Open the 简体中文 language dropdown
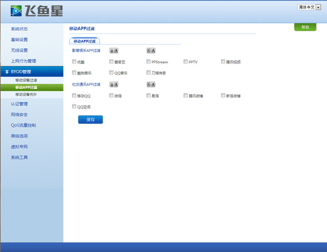The height and width of the screenshot is (252, 327). (309, 7)
